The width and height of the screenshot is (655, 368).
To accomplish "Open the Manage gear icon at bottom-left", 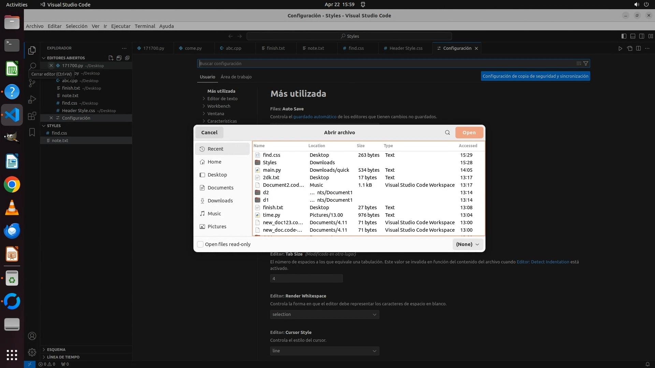I will (x=32, y=352).
